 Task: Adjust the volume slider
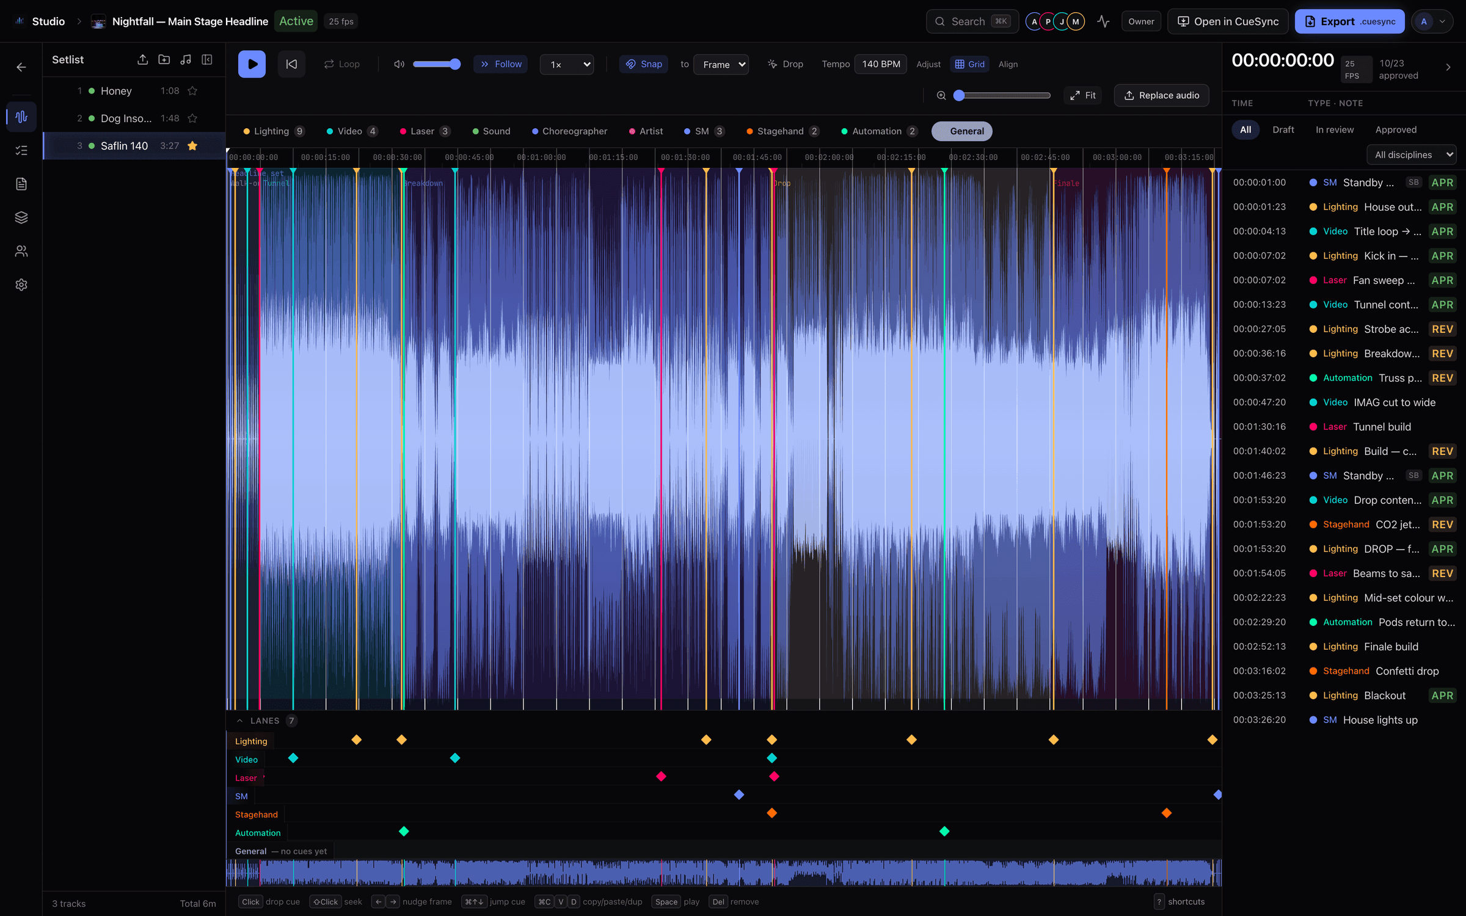tap(436, 64)
